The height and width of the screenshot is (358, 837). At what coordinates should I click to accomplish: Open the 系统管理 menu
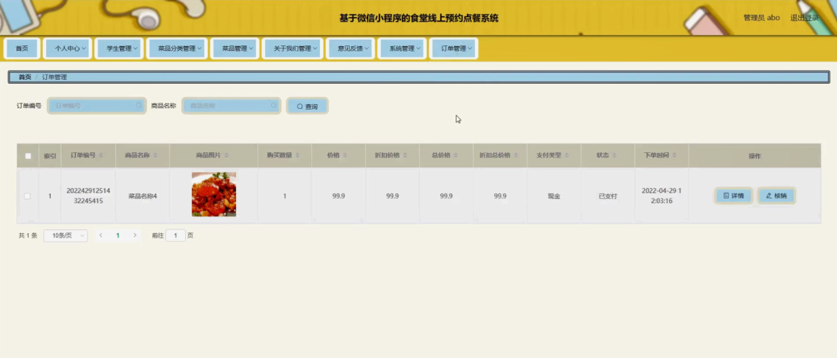(x=401, y=49)
